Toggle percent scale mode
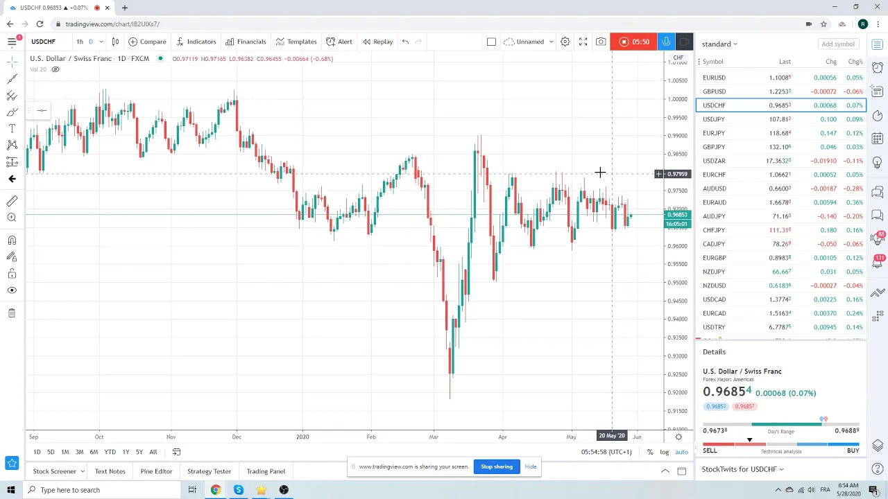This screenshot has height=499, width=888. tap(650, 452)
